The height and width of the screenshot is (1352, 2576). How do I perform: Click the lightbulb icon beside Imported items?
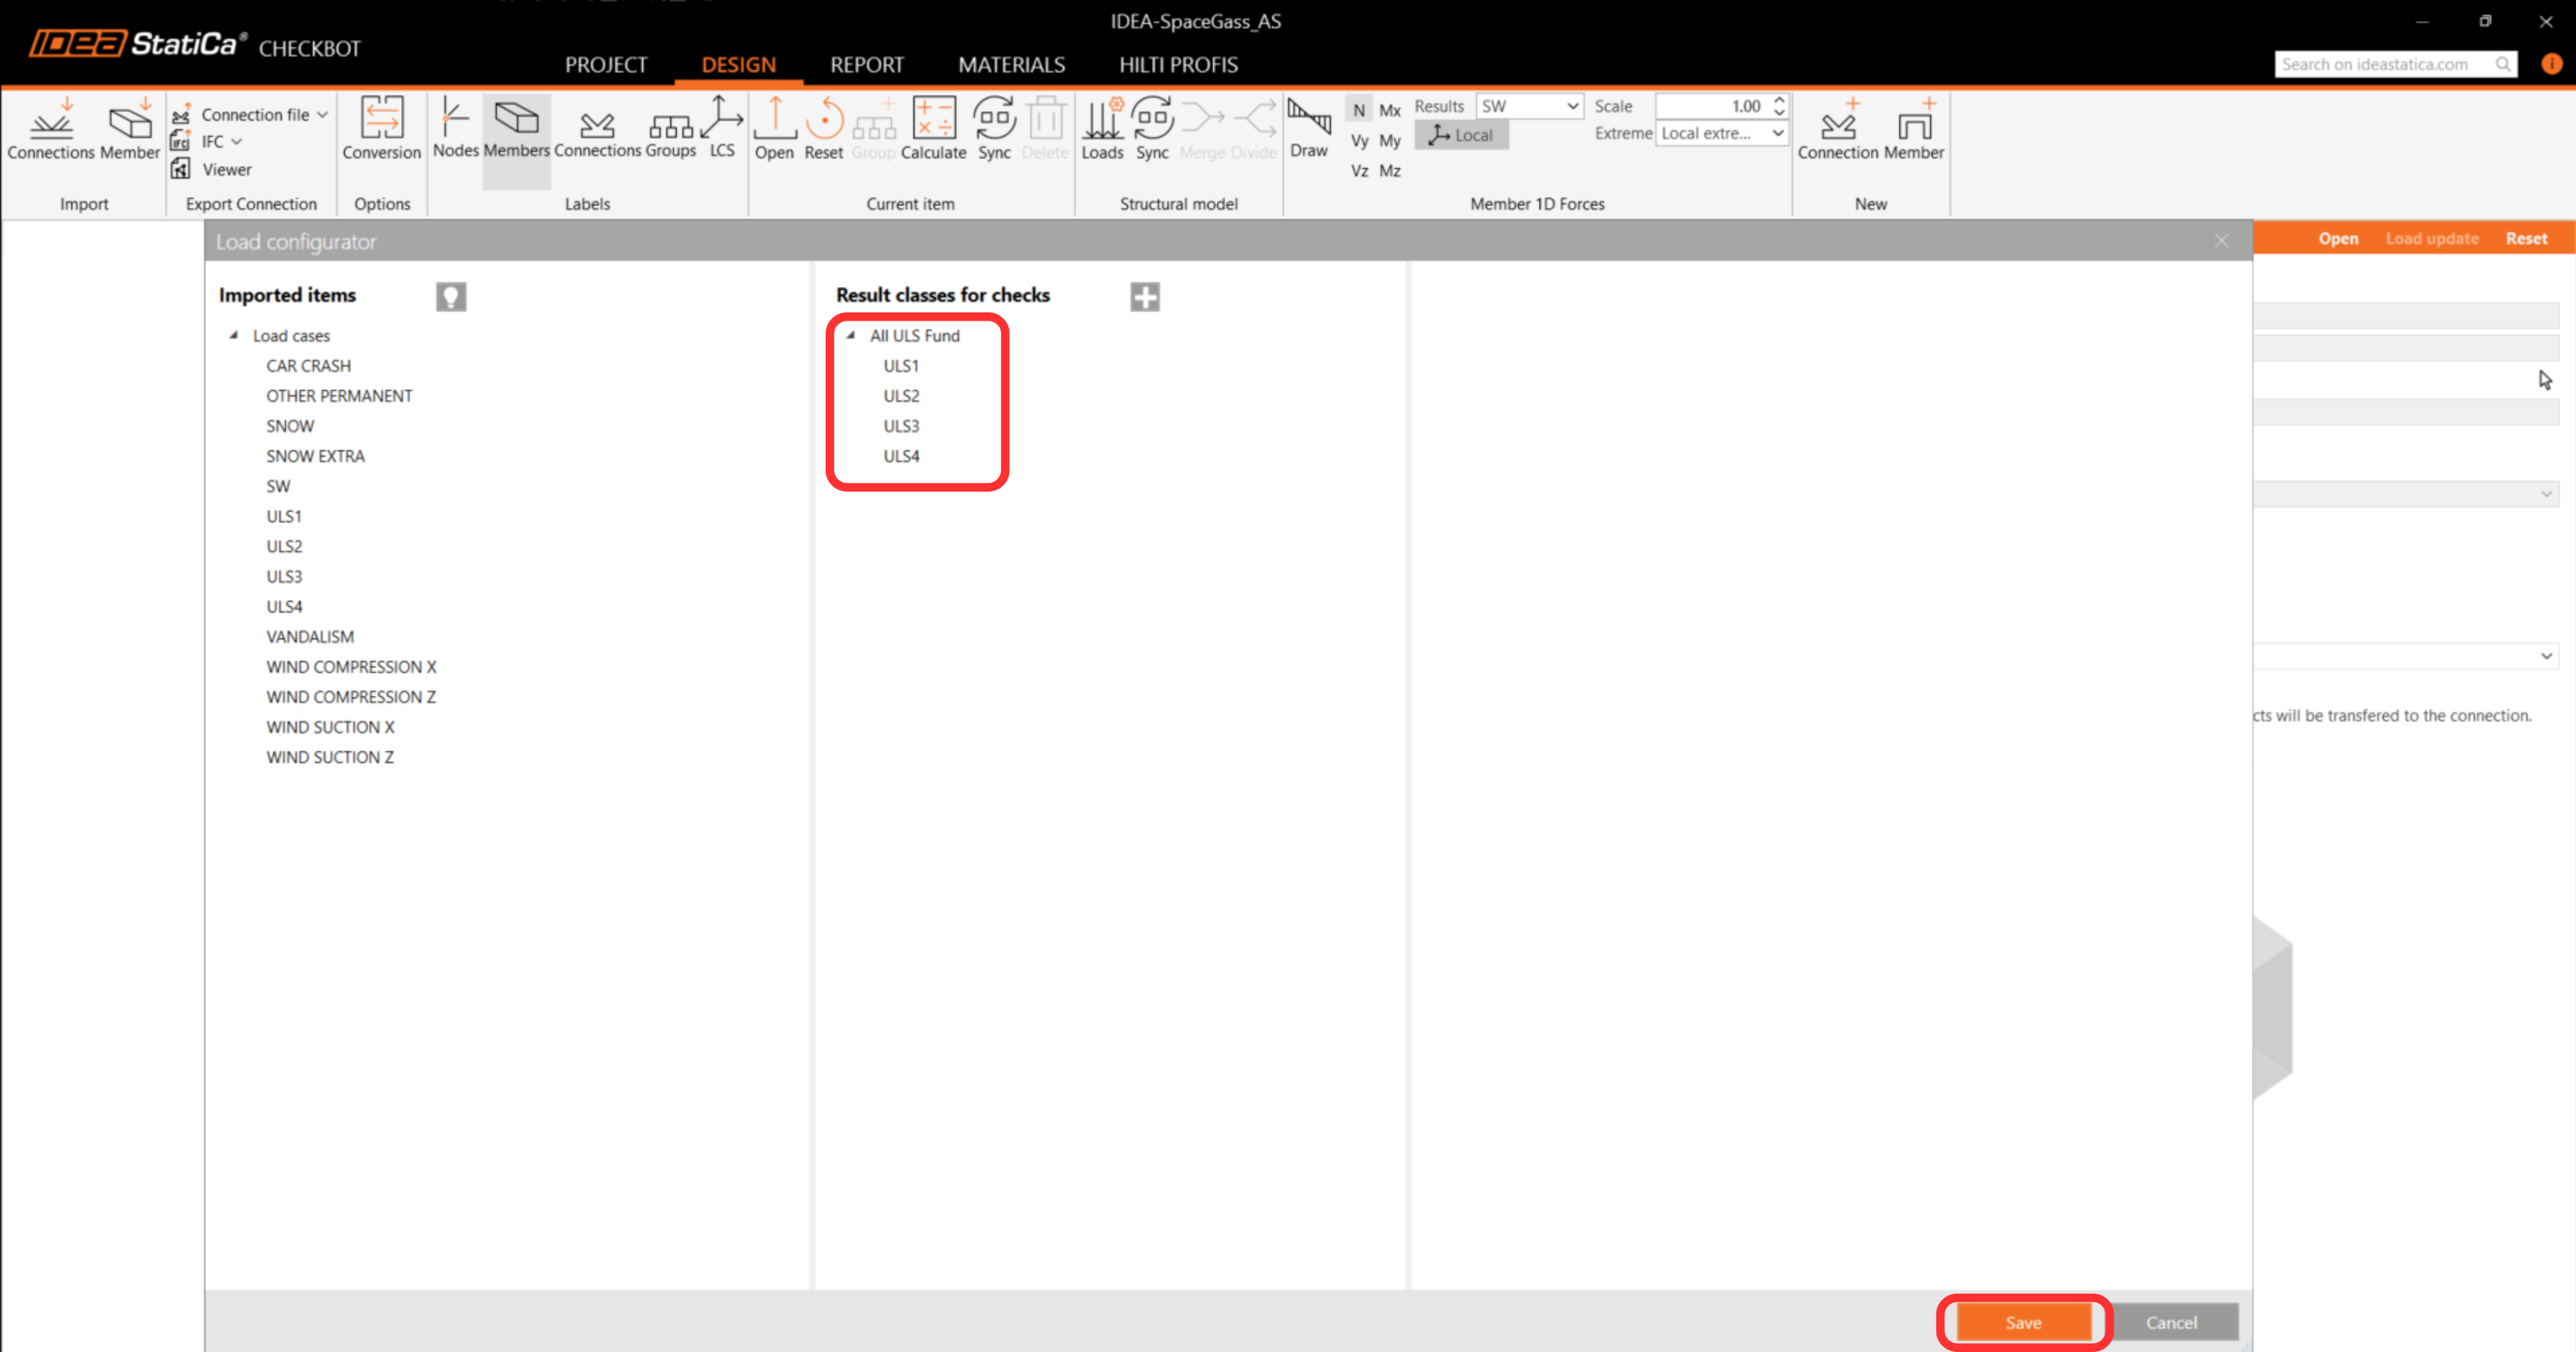coord(451,297)
